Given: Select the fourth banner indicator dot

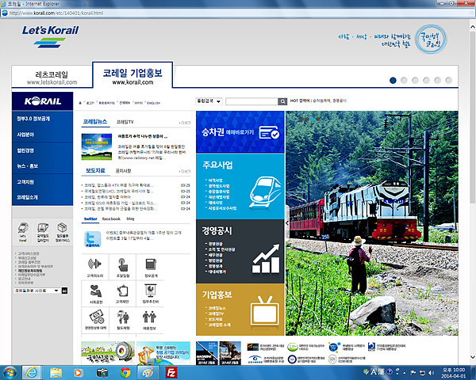Looking at the screenshot, I should [426, 80].
